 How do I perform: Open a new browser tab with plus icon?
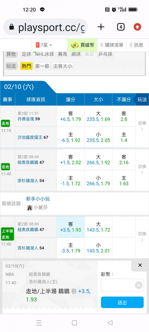(101, 27)
